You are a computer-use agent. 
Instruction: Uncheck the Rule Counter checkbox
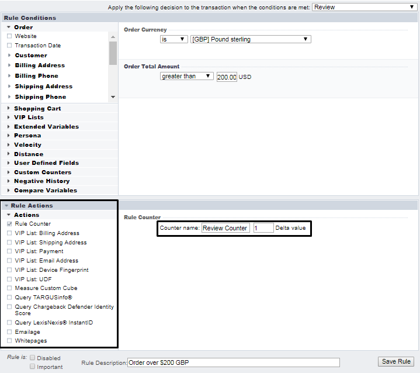(x=9, y=224)
